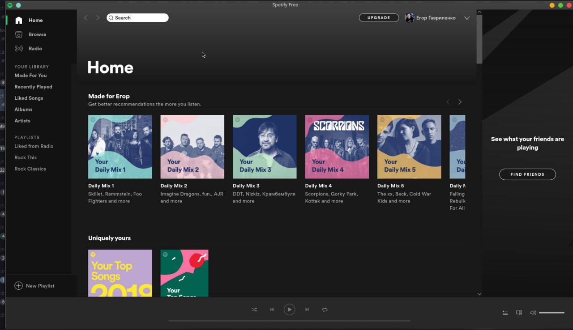573x330 pixels.
Task: Open the Radio icon in sidebar
Action: (x=18, y=48)
